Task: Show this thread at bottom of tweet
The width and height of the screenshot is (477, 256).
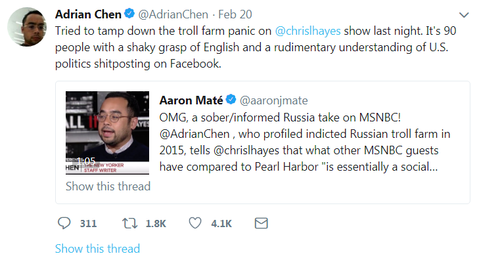Action: 97,248
